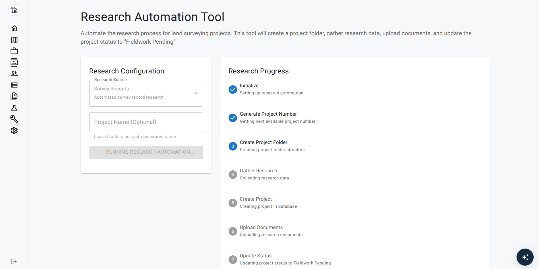
Task: Click 'Automated survey record research' description
Action: point(129,97)
